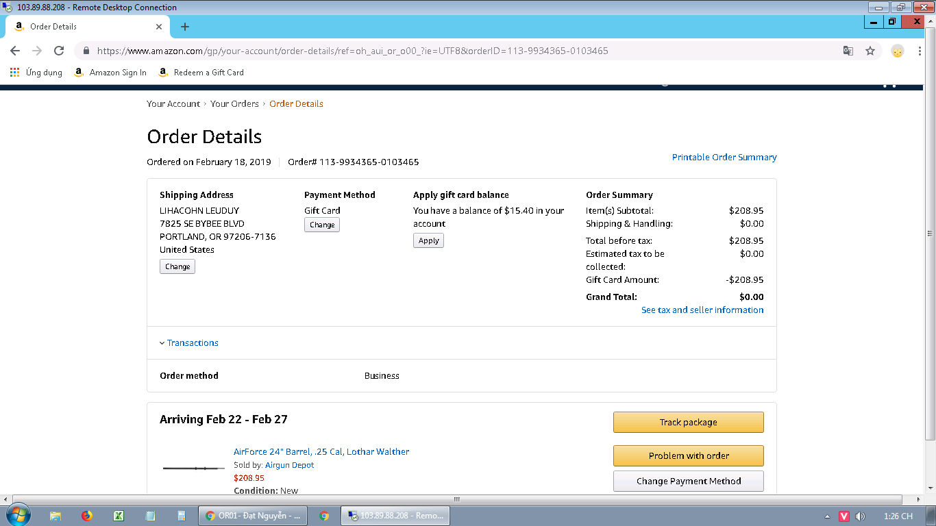Viewport: 936px width, 526px height.
Task: Launch Firefox from the taskbar
Action: point(87,516)
